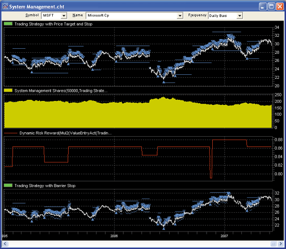Screen dimensions: 286x249
Task: Click the scroll right arrow at bottom
Action: 281,244
